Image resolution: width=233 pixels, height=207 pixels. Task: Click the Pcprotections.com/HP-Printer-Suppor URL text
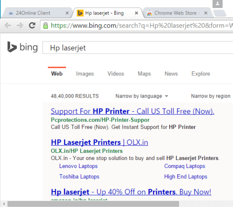coord(100,120)
